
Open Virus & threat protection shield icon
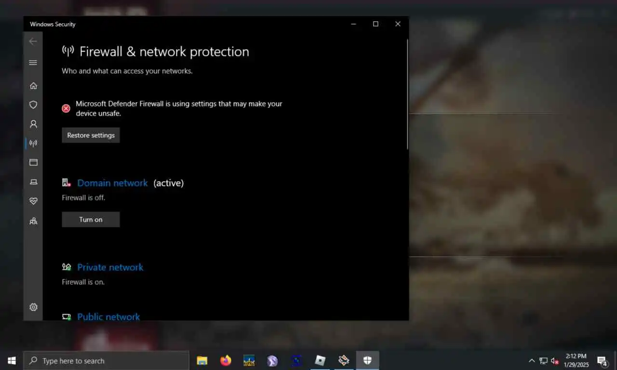pyautogui.click(x=33, y=105)
